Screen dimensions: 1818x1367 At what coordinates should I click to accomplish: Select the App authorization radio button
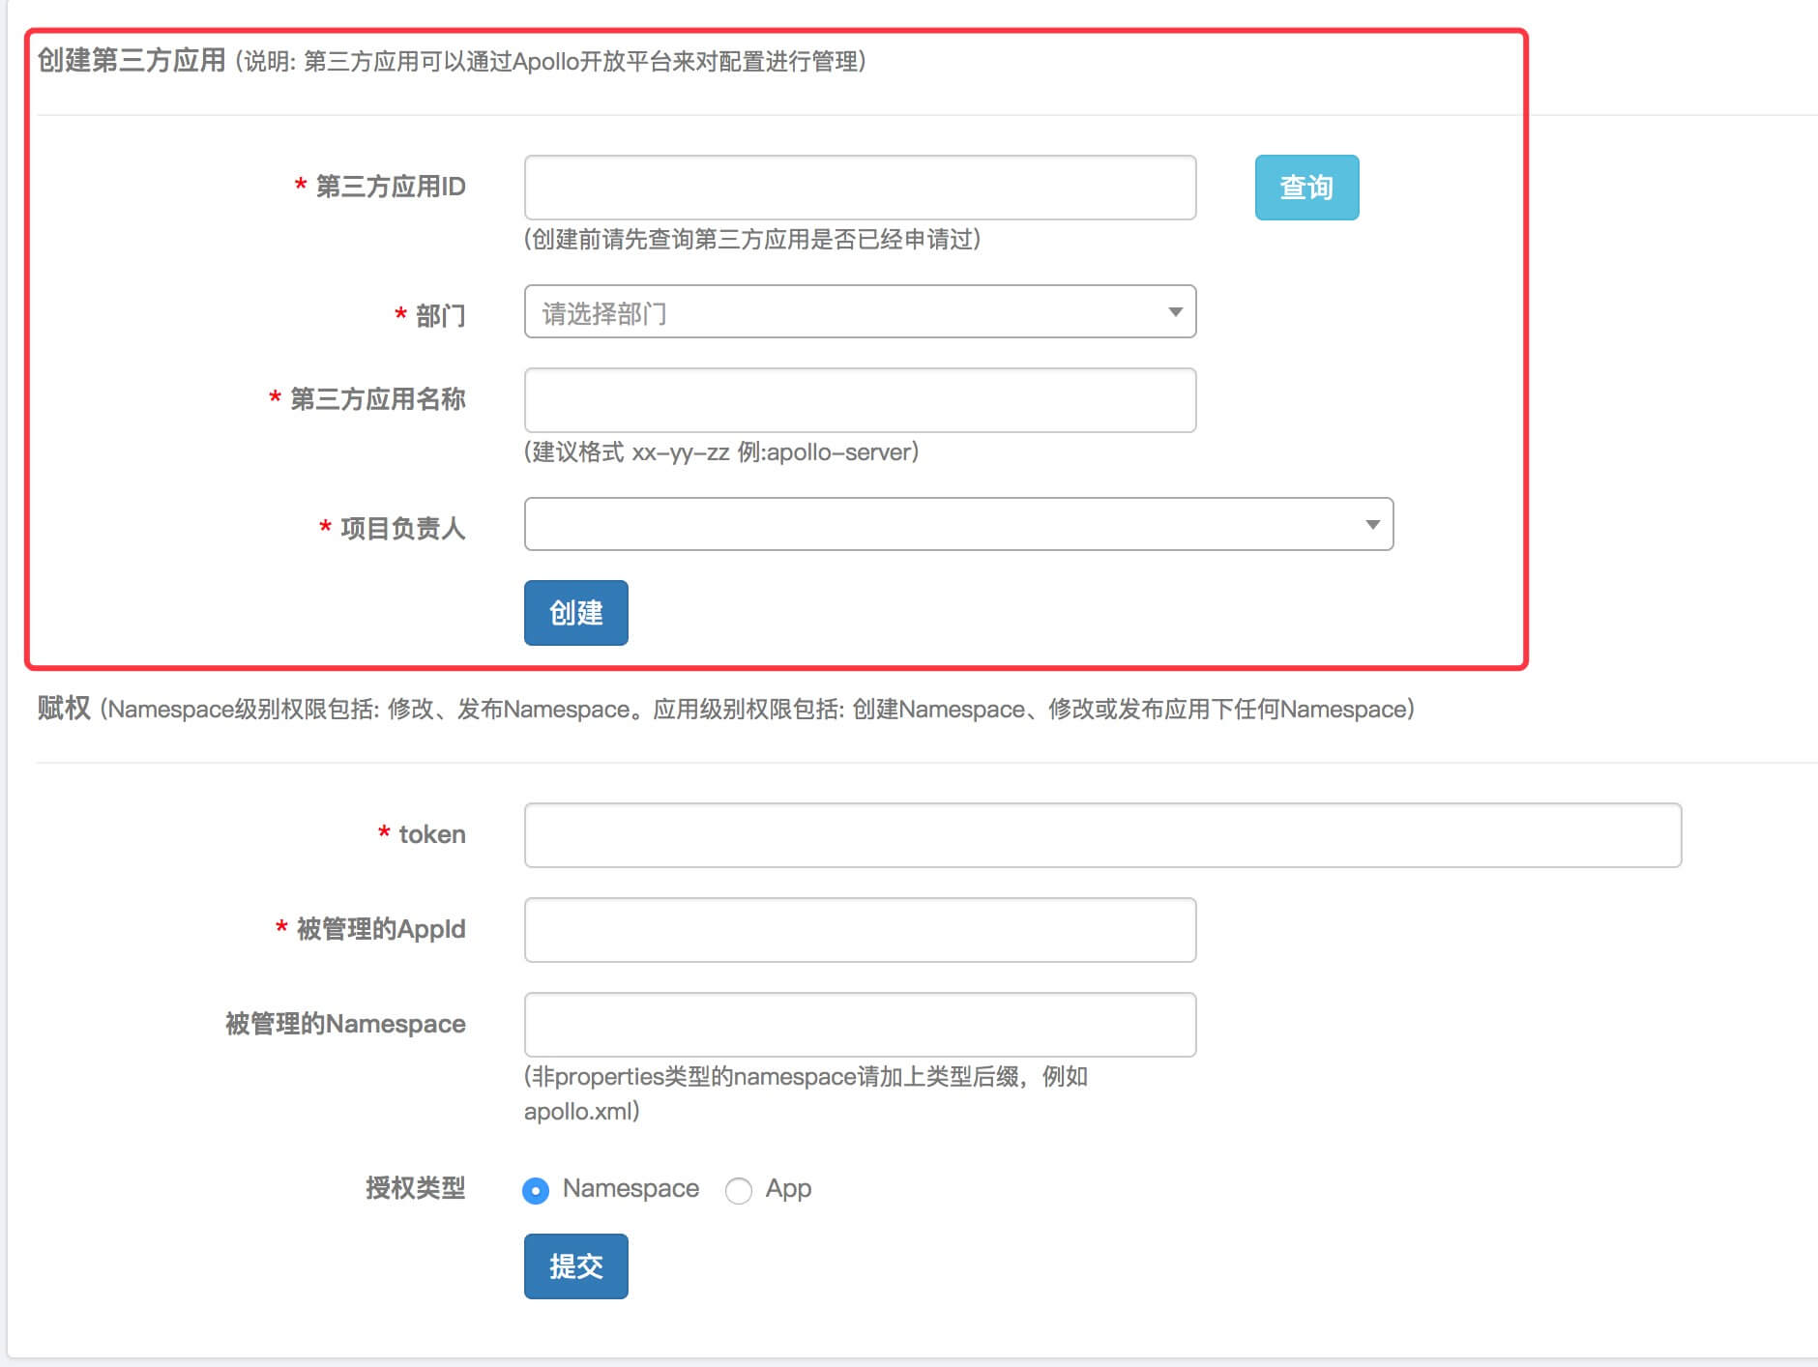coord(739,1190)
